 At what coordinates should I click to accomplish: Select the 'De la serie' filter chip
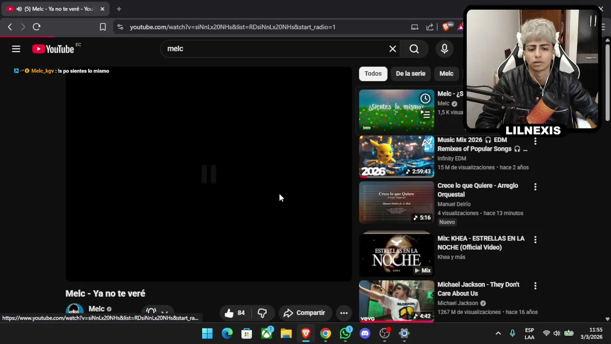[x=411, y=74]
